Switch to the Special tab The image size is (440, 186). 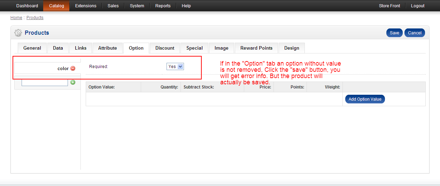pyautogui.click(x=194, y=48)
